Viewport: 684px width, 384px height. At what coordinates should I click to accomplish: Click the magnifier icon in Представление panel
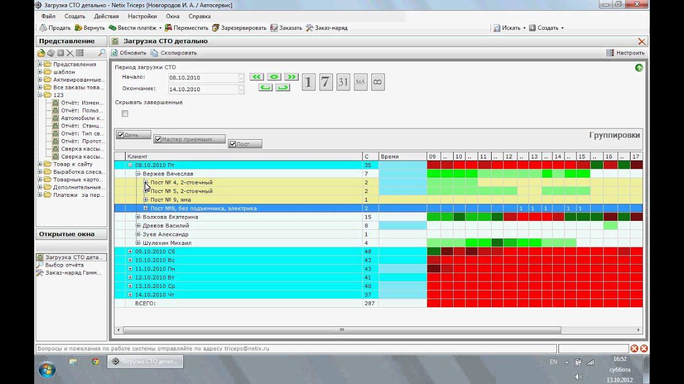102,53
